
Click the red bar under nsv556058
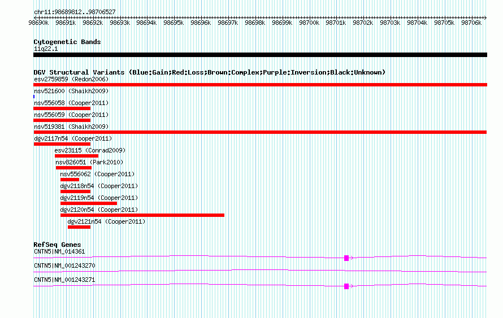point(62,108)
